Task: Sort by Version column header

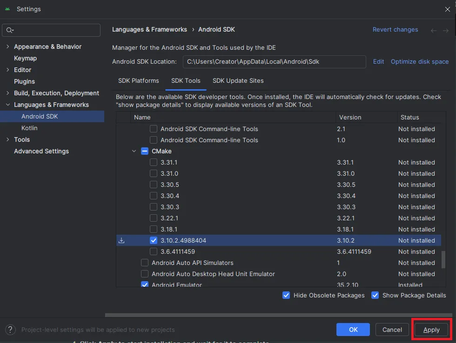Action: [366, 117]
